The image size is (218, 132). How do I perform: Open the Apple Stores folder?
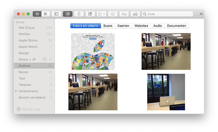pos(34,40)
